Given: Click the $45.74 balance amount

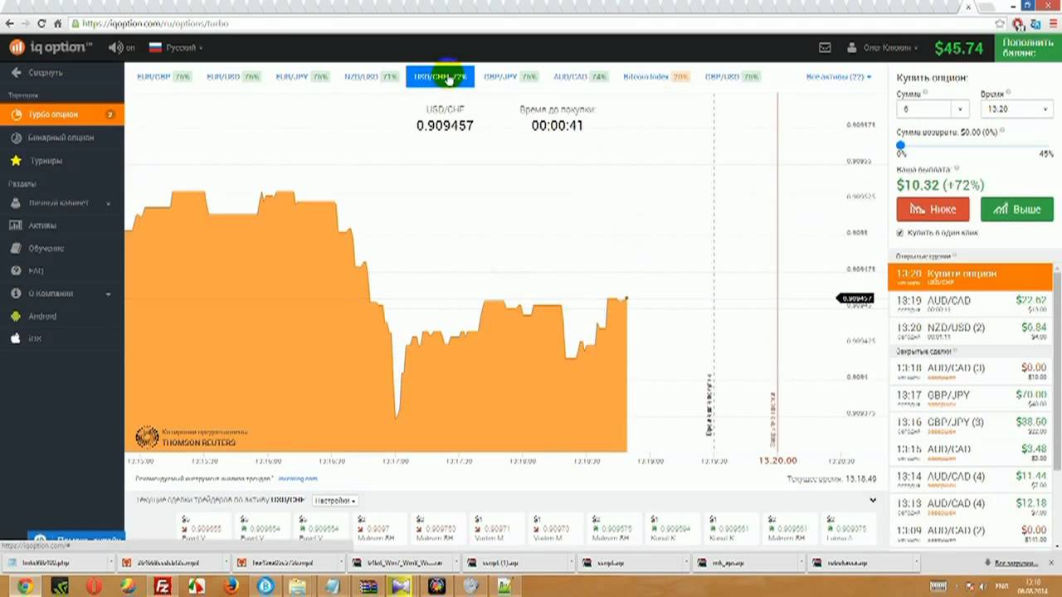Looking at the screenshot, I should [x=958, y=48].
